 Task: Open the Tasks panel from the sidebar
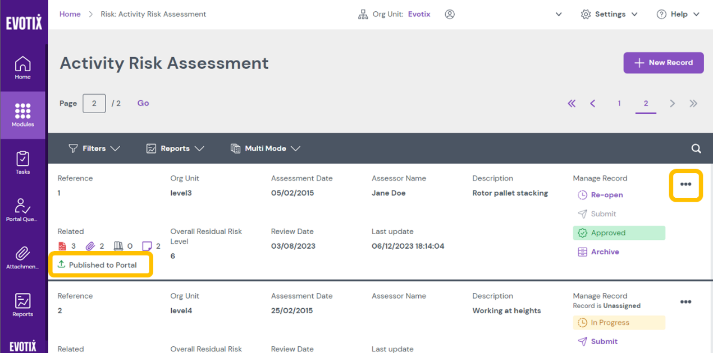point(22,162)
